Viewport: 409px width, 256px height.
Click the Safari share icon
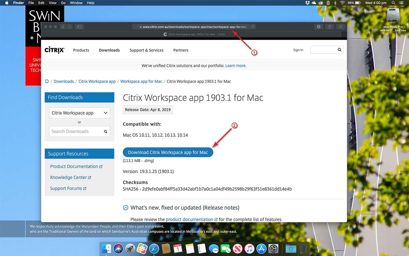click(x=329, y=27)
